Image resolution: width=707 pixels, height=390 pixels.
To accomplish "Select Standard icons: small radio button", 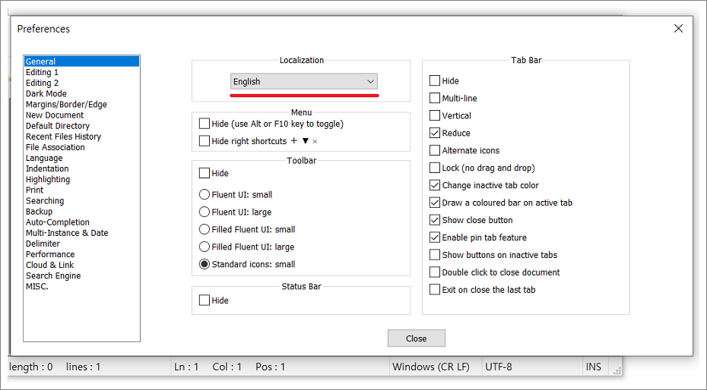I will (x=204, y=264).
